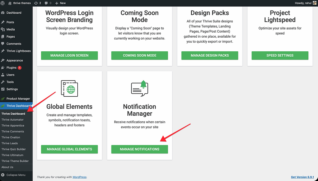Click the Speed Settings button
The width and height of the screenshot is (318, 181).
[280, 55]
